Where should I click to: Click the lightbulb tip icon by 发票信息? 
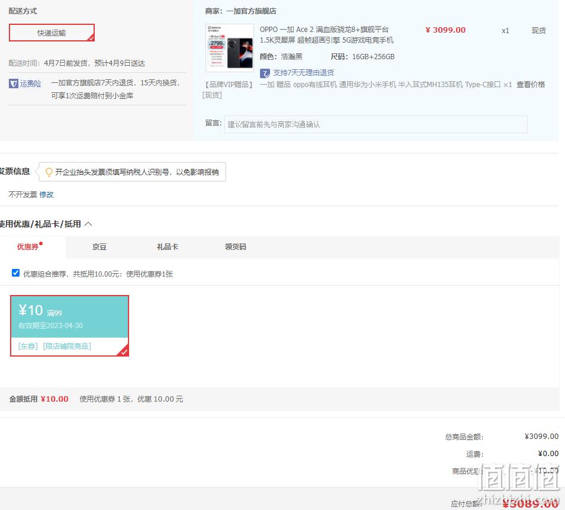pos(49,172)
